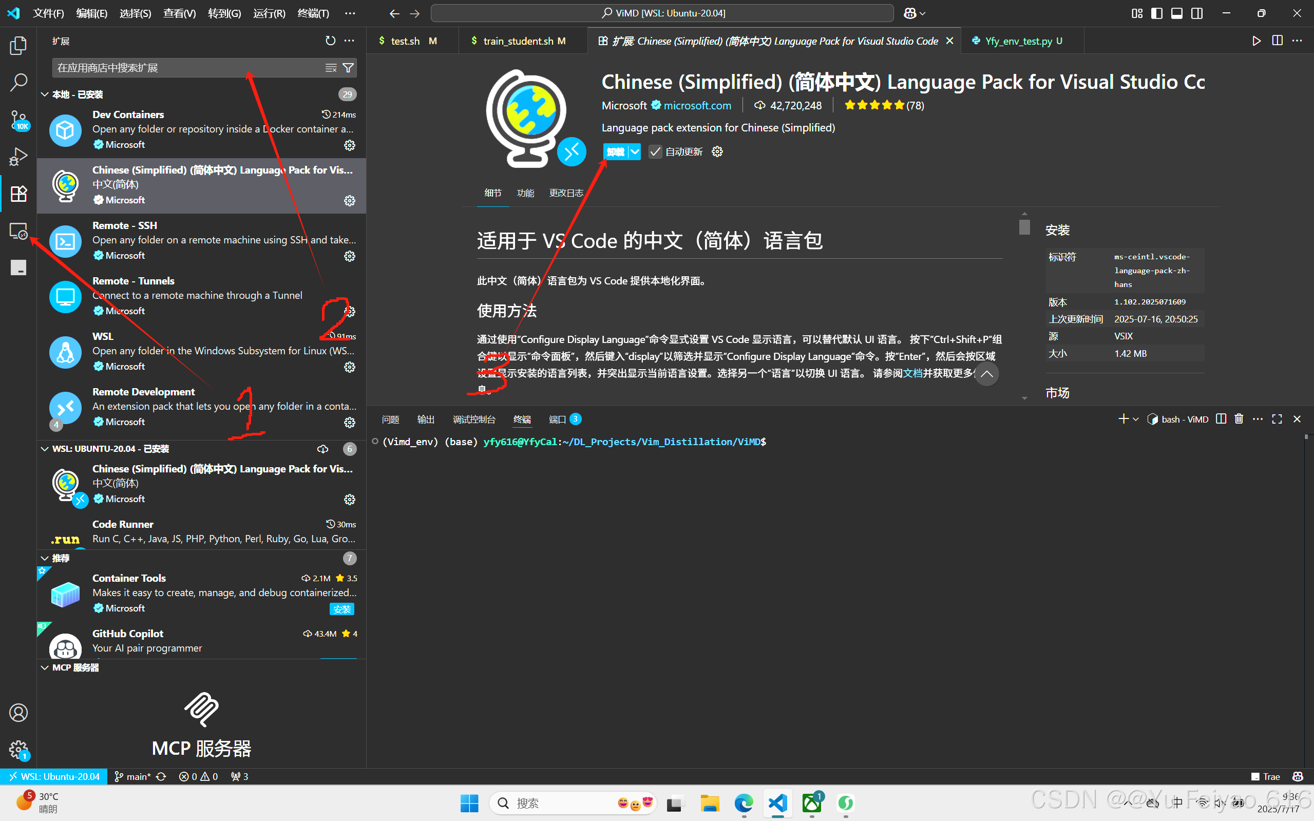This screenshot has width=1314, height=821.
Task: Customize layout icon in title bar
Action: coord(1137,13)
